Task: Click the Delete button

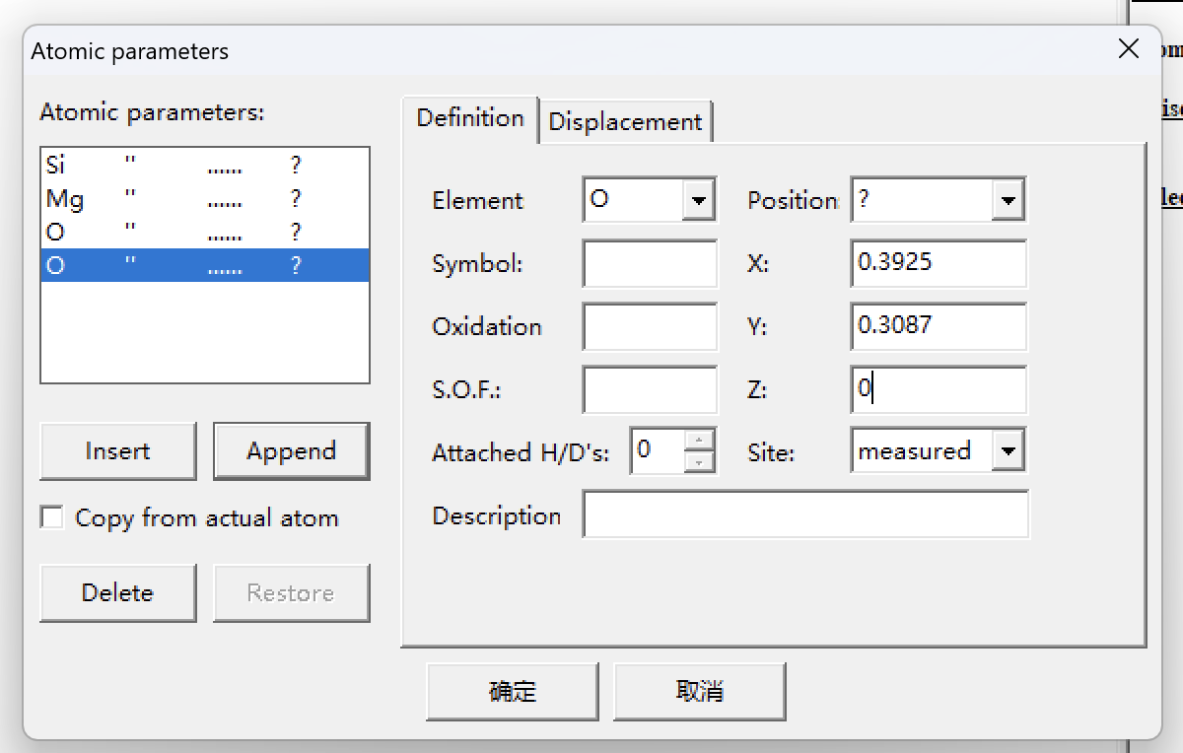Action: 117,593
